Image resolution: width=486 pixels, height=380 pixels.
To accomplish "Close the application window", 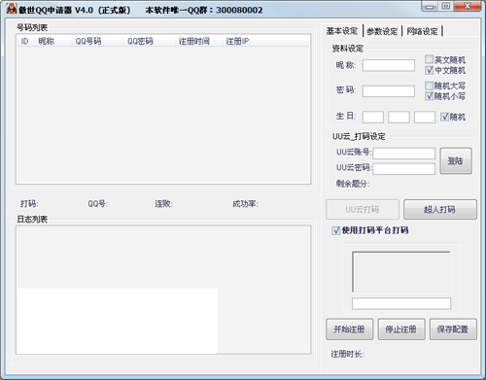I will pos(468,6).
